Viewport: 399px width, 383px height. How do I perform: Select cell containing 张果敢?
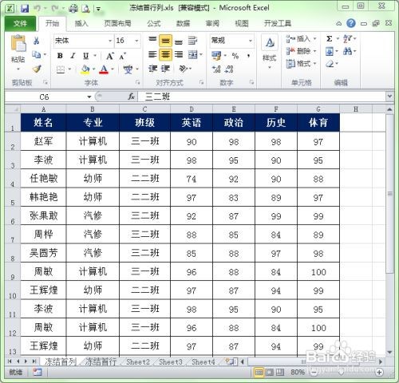tap(44, 215)
